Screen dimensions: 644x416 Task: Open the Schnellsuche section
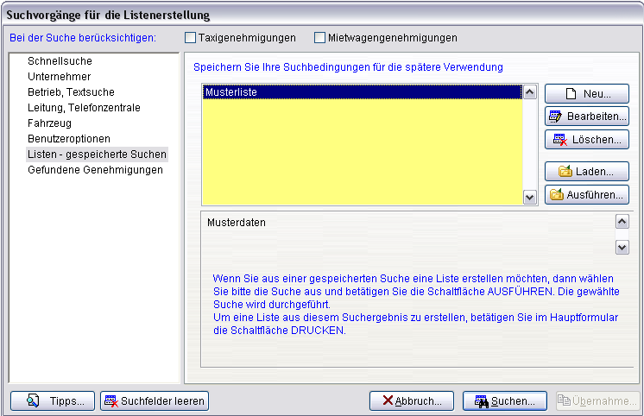(60, 61)
